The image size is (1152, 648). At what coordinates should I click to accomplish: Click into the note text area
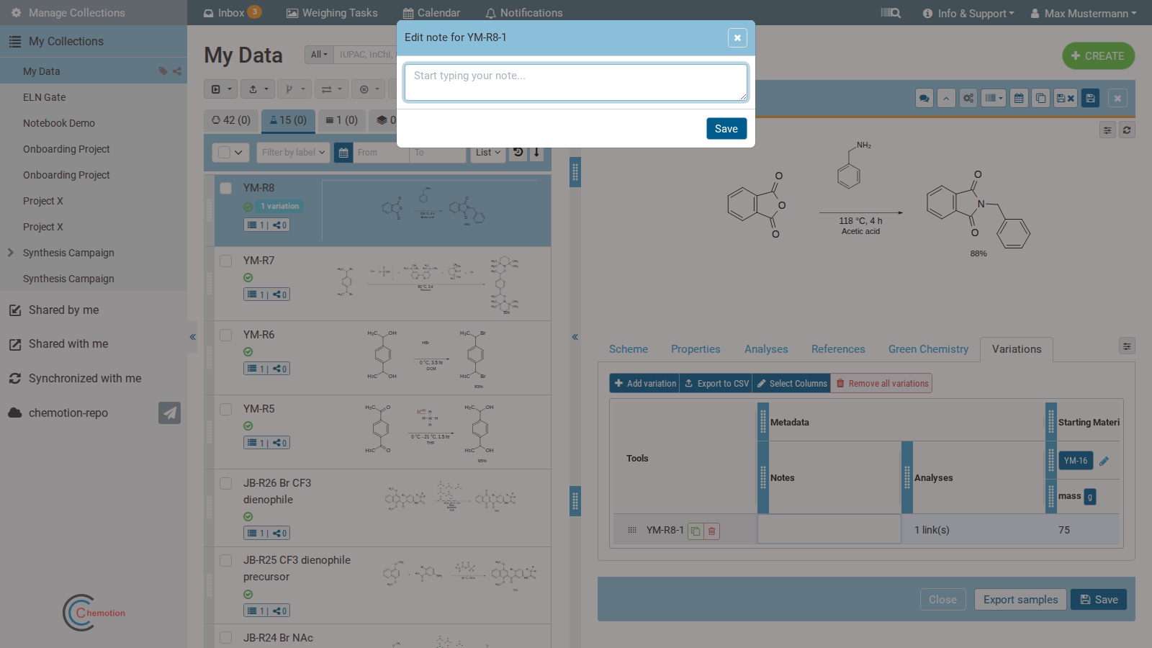(576, 82)
